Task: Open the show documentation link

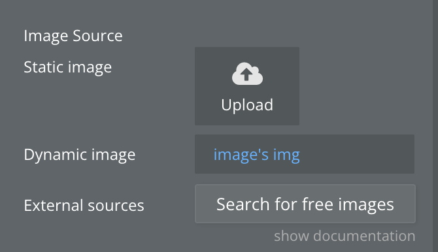Action: click(345, 236)
